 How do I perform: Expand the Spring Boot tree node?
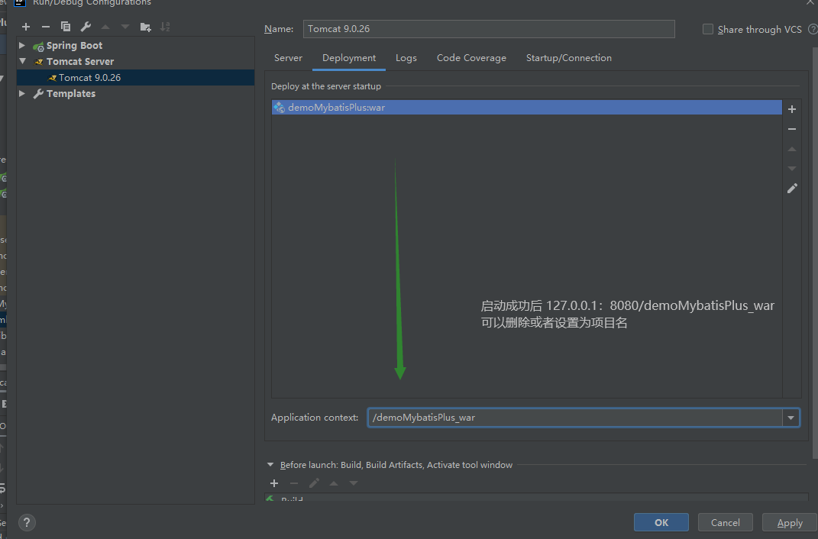(x=22, y=45)
